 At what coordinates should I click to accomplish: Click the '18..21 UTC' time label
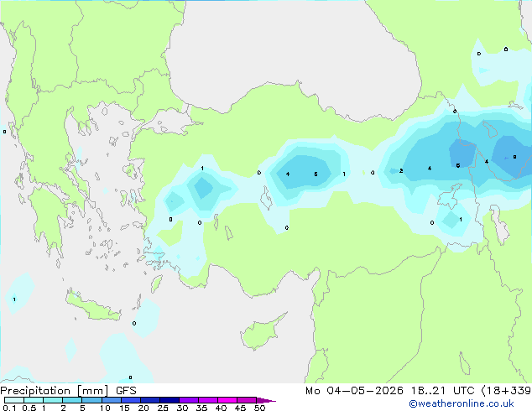pos(442,391)
